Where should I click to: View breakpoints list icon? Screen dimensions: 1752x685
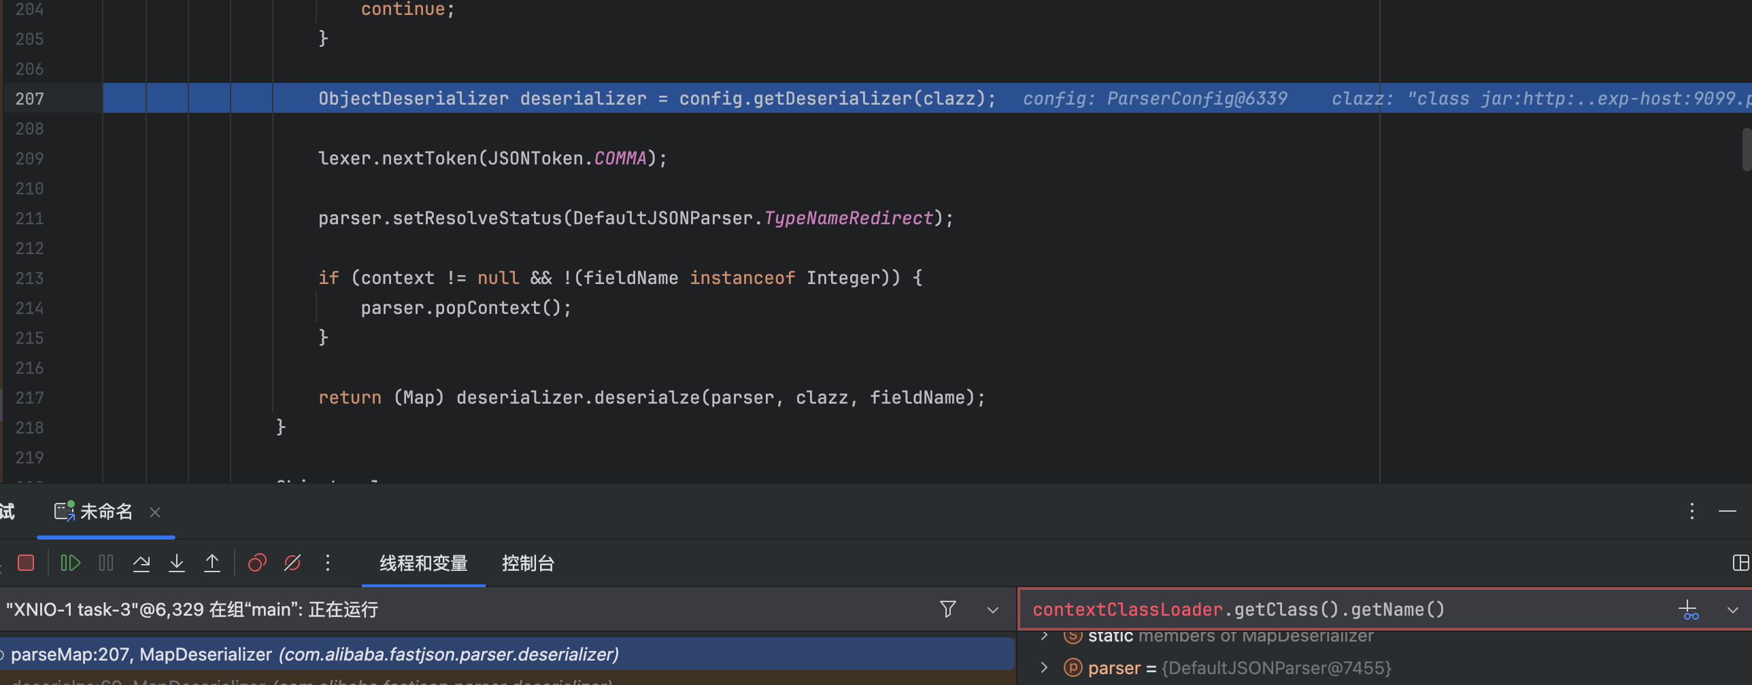click(257, 563)
